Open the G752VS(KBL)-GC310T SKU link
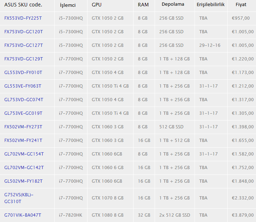 point(19,198)
